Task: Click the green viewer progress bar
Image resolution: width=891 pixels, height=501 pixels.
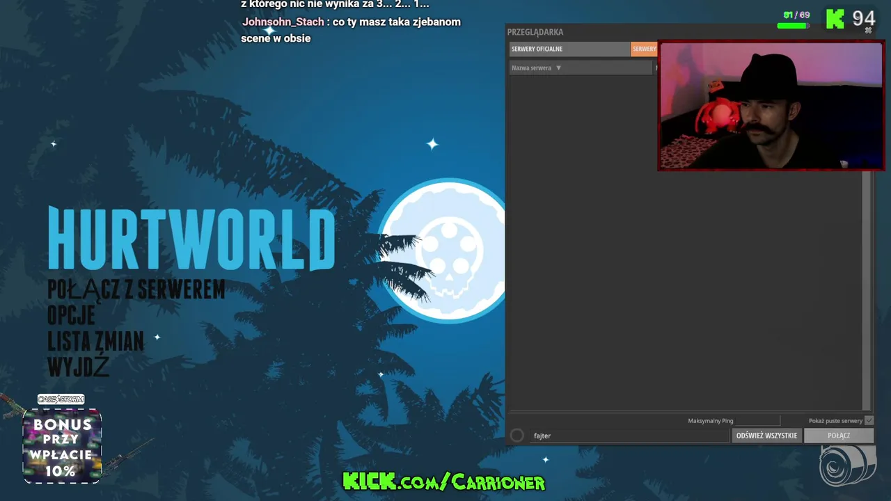Action: click(x=792, y=26)
